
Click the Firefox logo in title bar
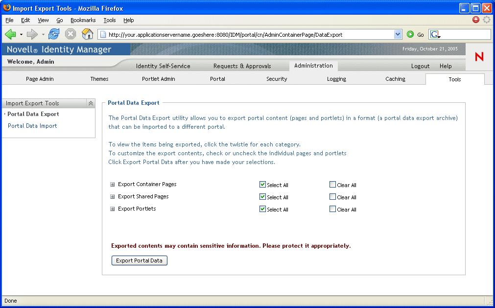(x=7, y=7)
